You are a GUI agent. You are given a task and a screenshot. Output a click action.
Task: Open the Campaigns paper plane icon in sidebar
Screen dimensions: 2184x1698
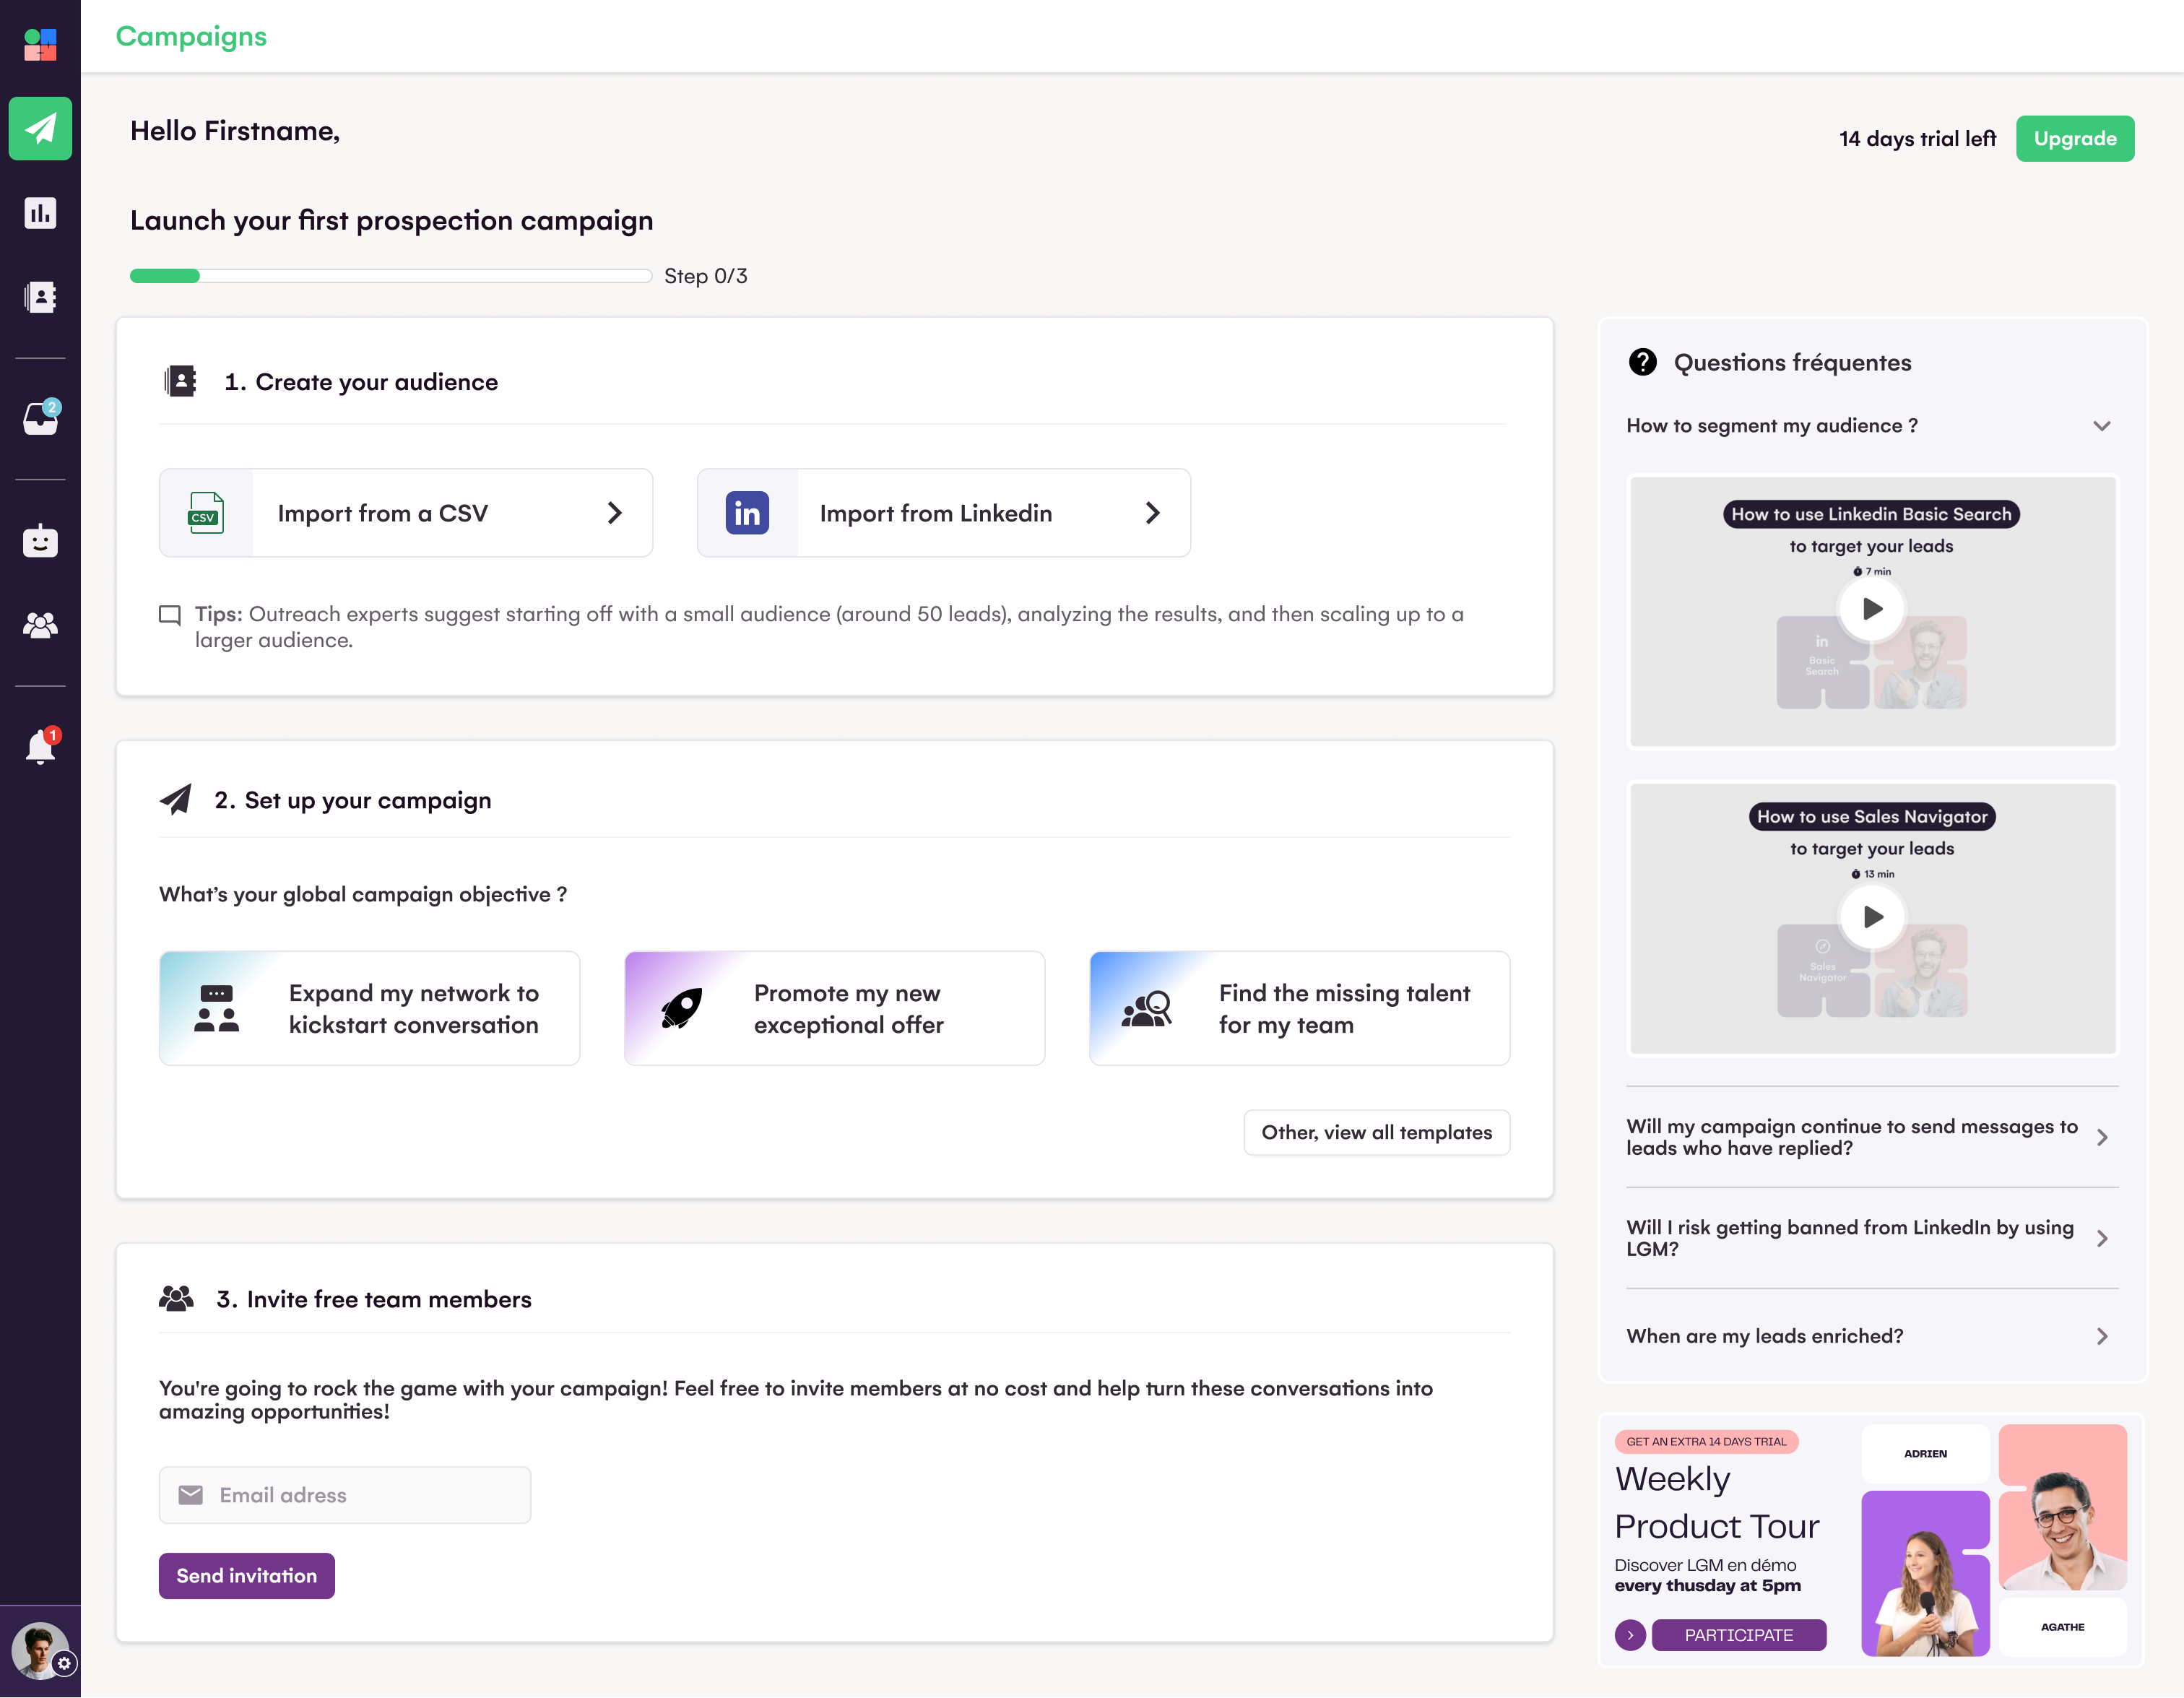pos(40,128)
